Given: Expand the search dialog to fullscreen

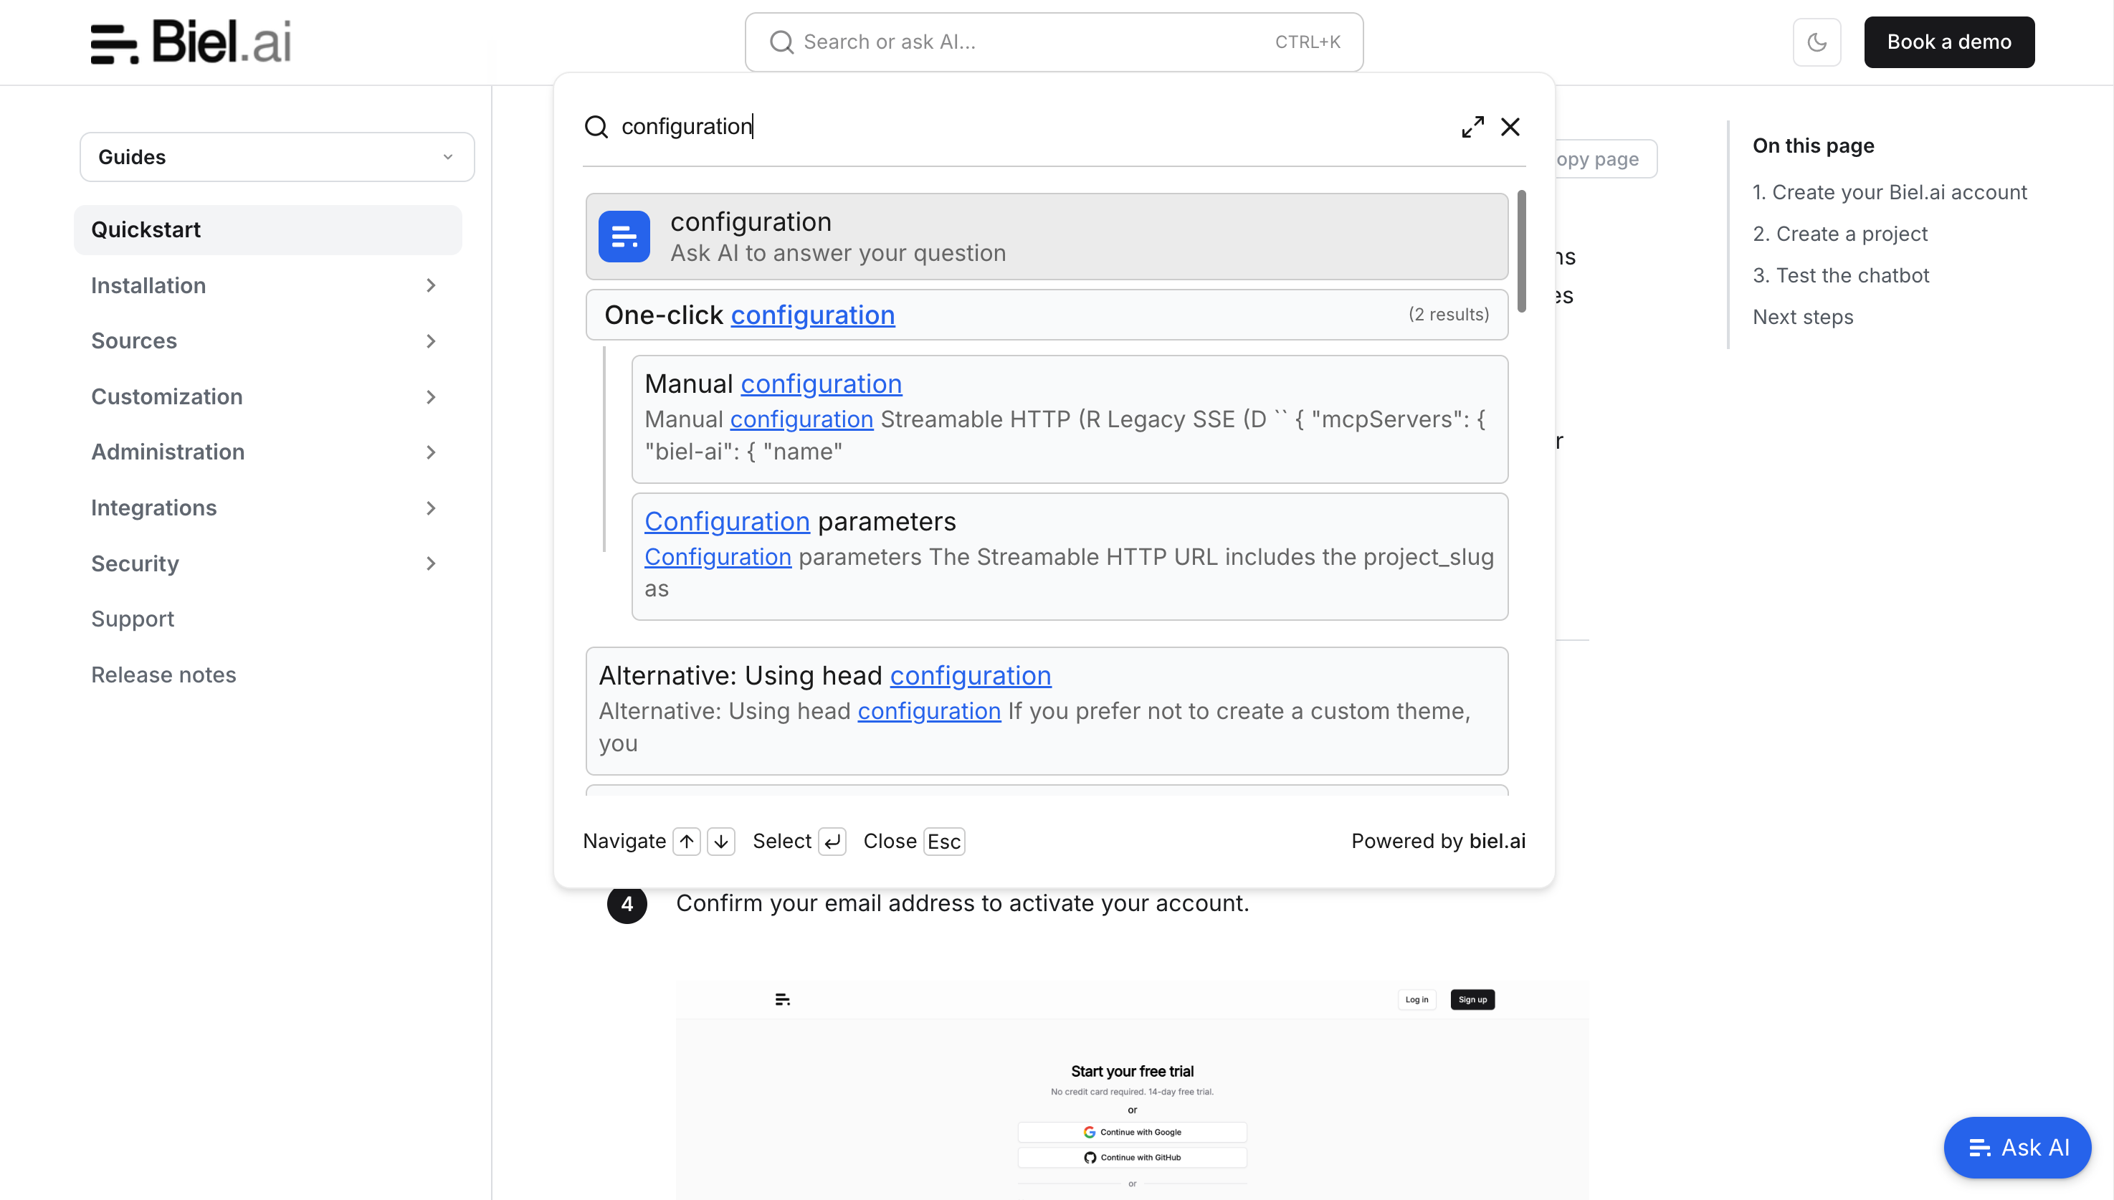Looking at the screenshot, I should point(1473,127).
